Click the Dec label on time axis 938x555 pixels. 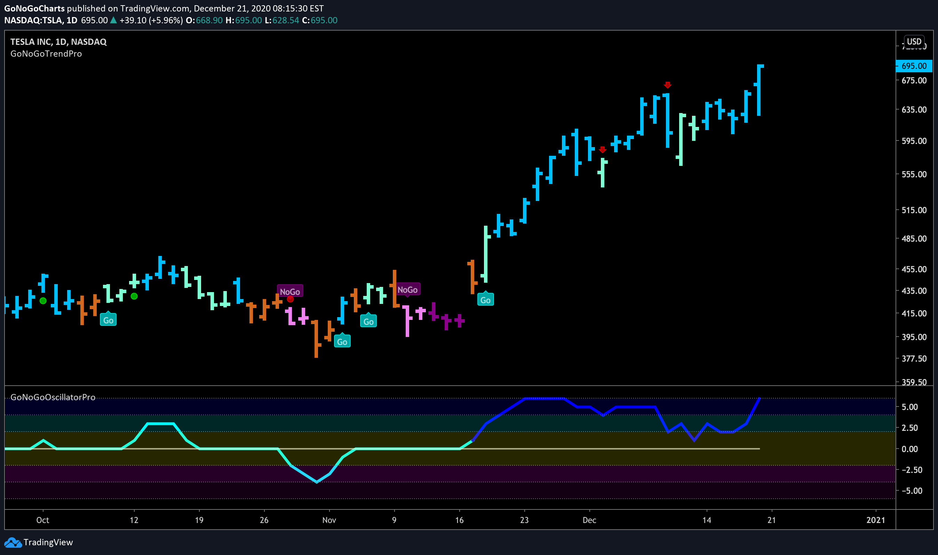[x=589, y=520]
